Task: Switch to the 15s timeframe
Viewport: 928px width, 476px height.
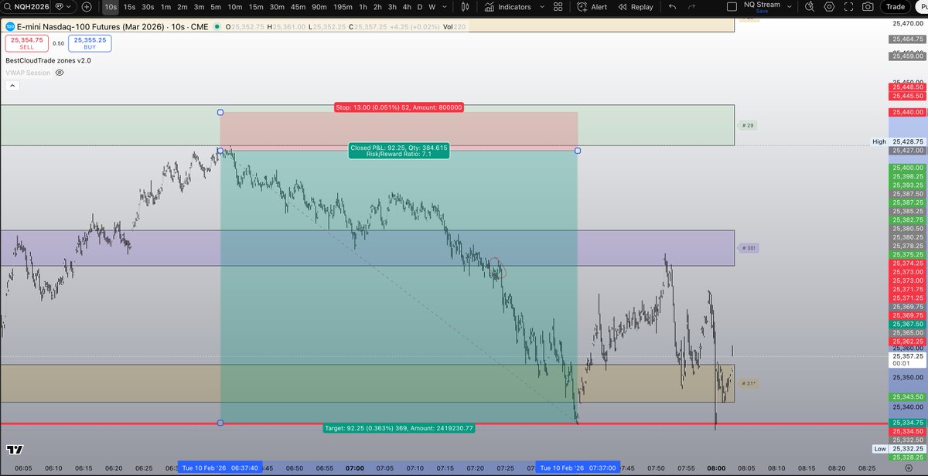Action: point(129,7)
